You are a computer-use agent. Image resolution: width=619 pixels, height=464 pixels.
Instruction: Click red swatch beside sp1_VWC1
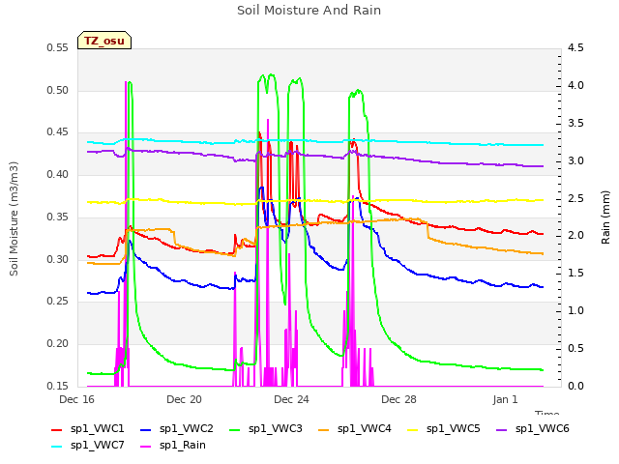click(57, 429)
